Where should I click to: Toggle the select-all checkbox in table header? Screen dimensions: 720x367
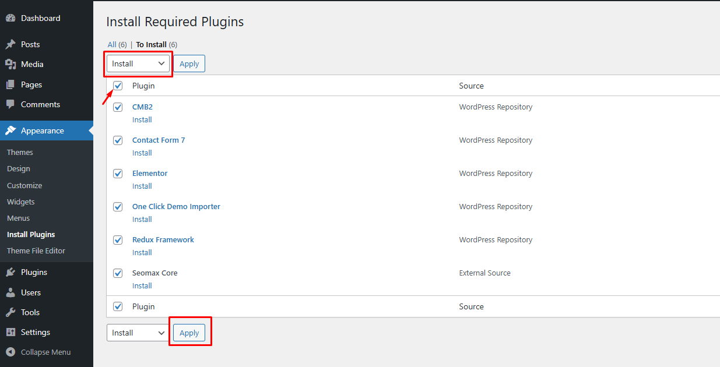pos(118,86)
